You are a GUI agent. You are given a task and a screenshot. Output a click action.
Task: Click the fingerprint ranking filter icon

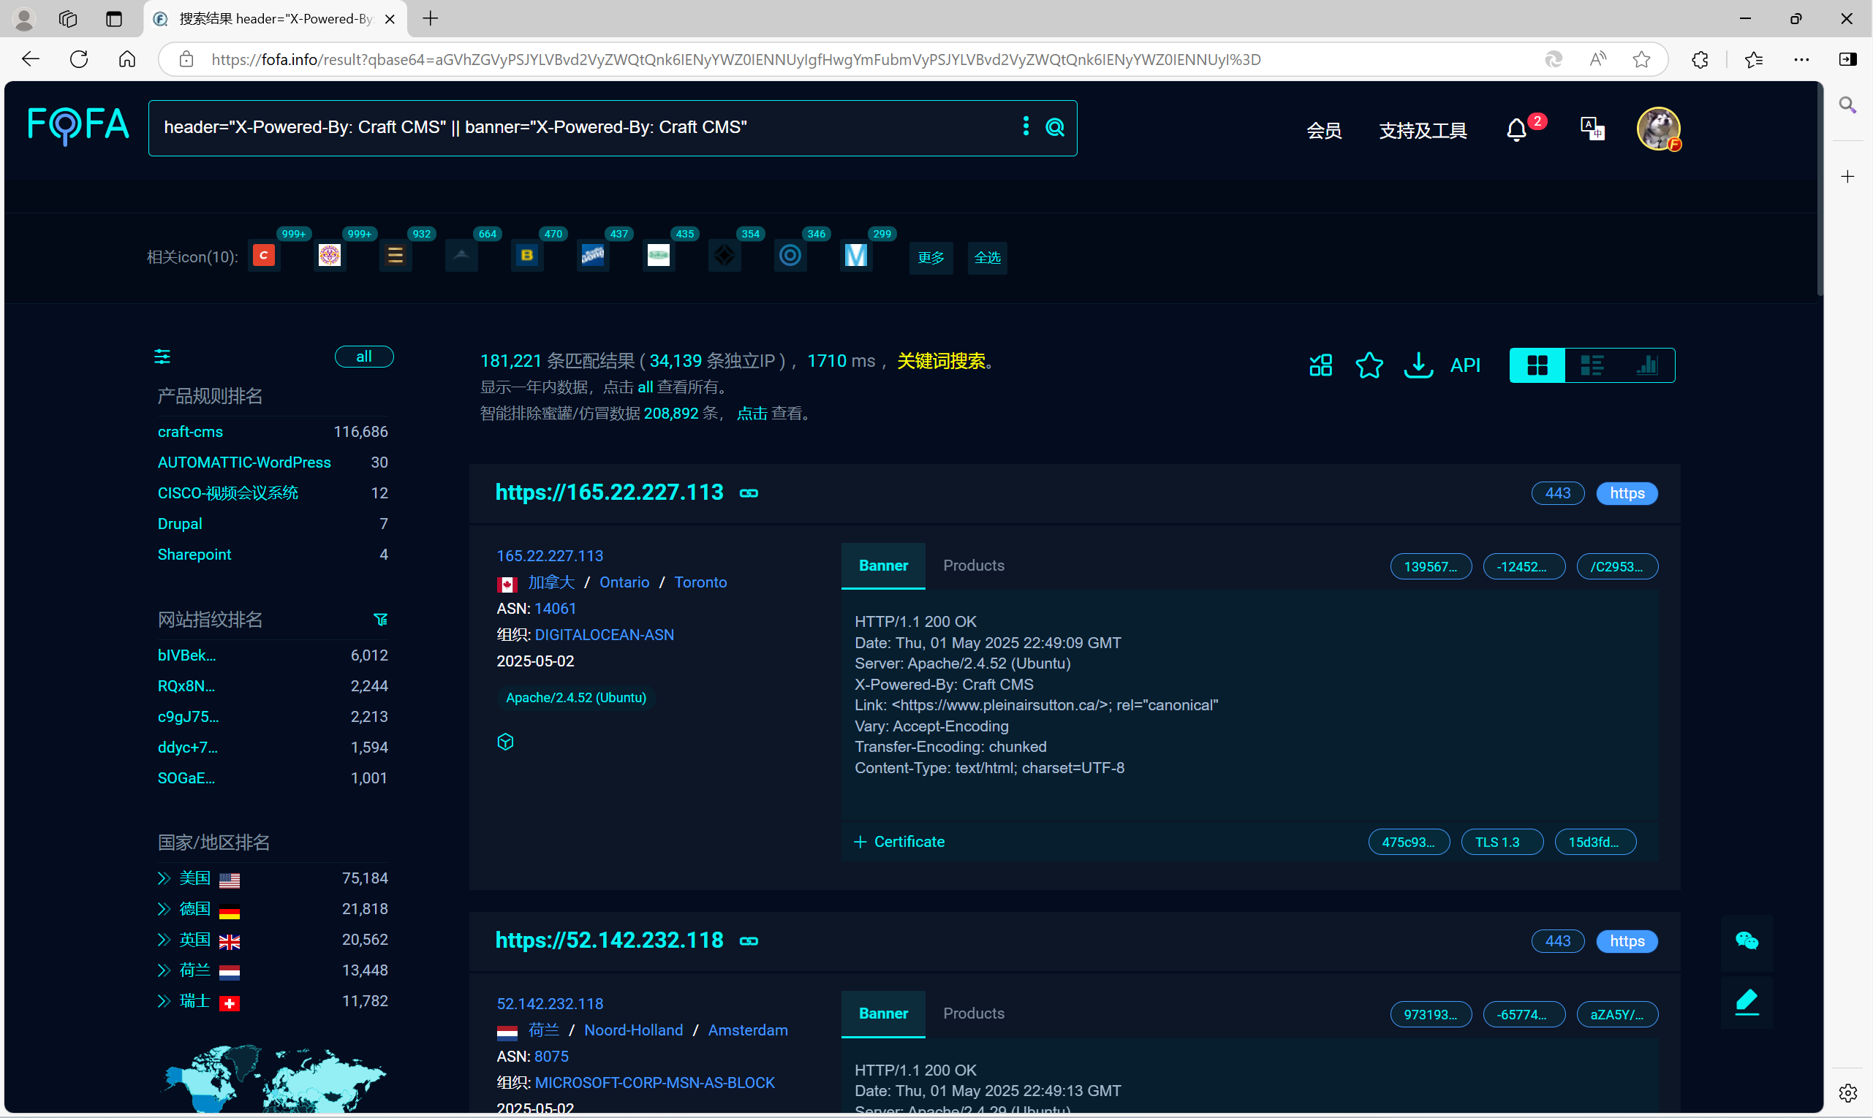tap(381, 619)
